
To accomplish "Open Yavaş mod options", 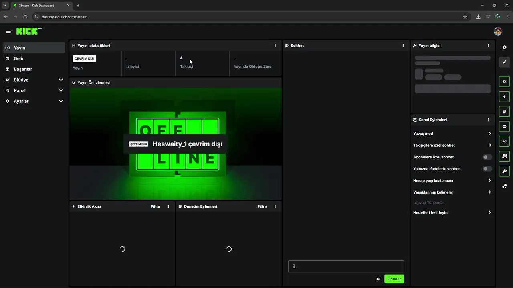I will click(452, 134).
